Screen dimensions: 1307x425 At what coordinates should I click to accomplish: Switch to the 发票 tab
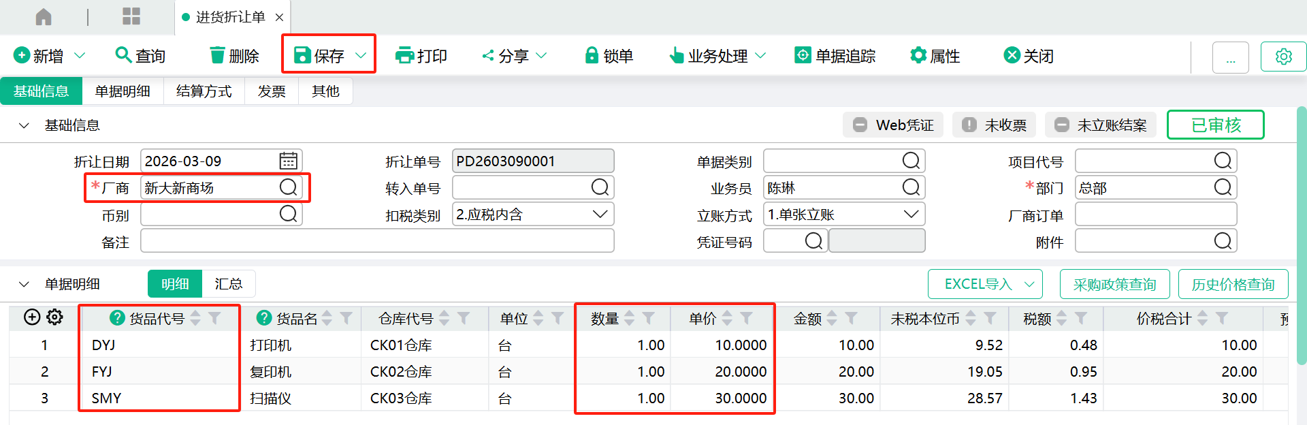[271, 91]
